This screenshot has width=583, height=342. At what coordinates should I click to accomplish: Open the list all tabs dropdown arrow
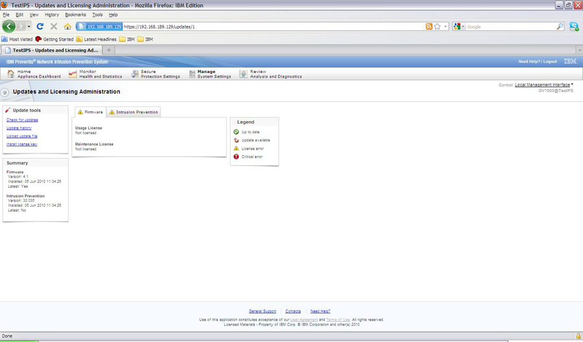[579, 50]
